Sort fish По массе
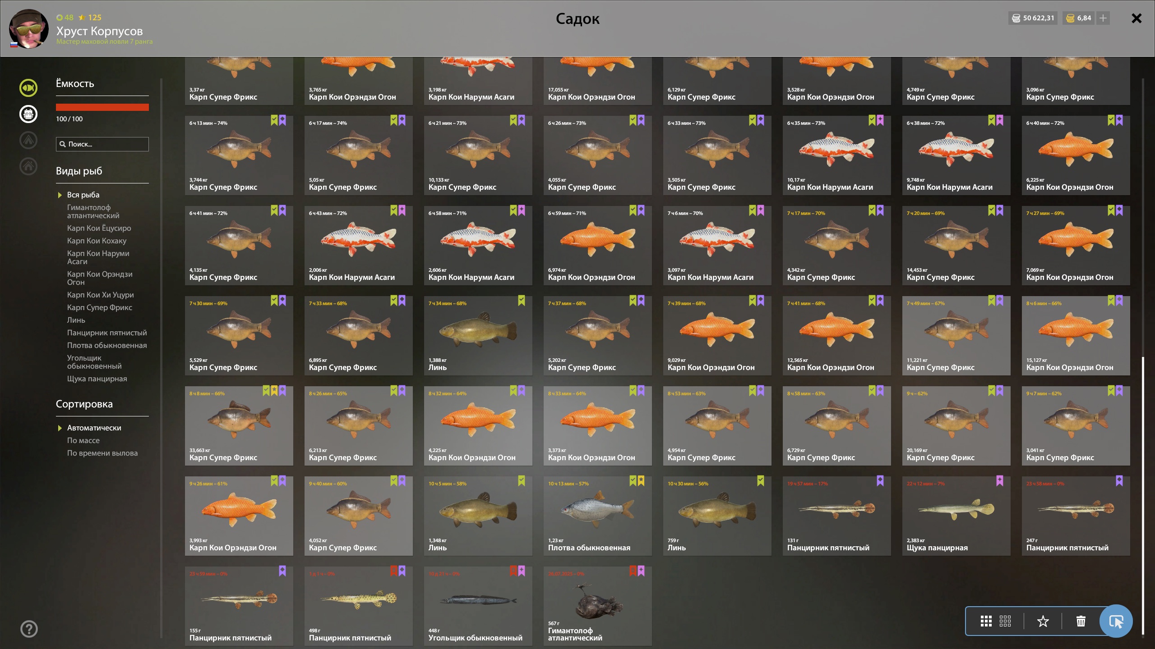 coord(83,440)
